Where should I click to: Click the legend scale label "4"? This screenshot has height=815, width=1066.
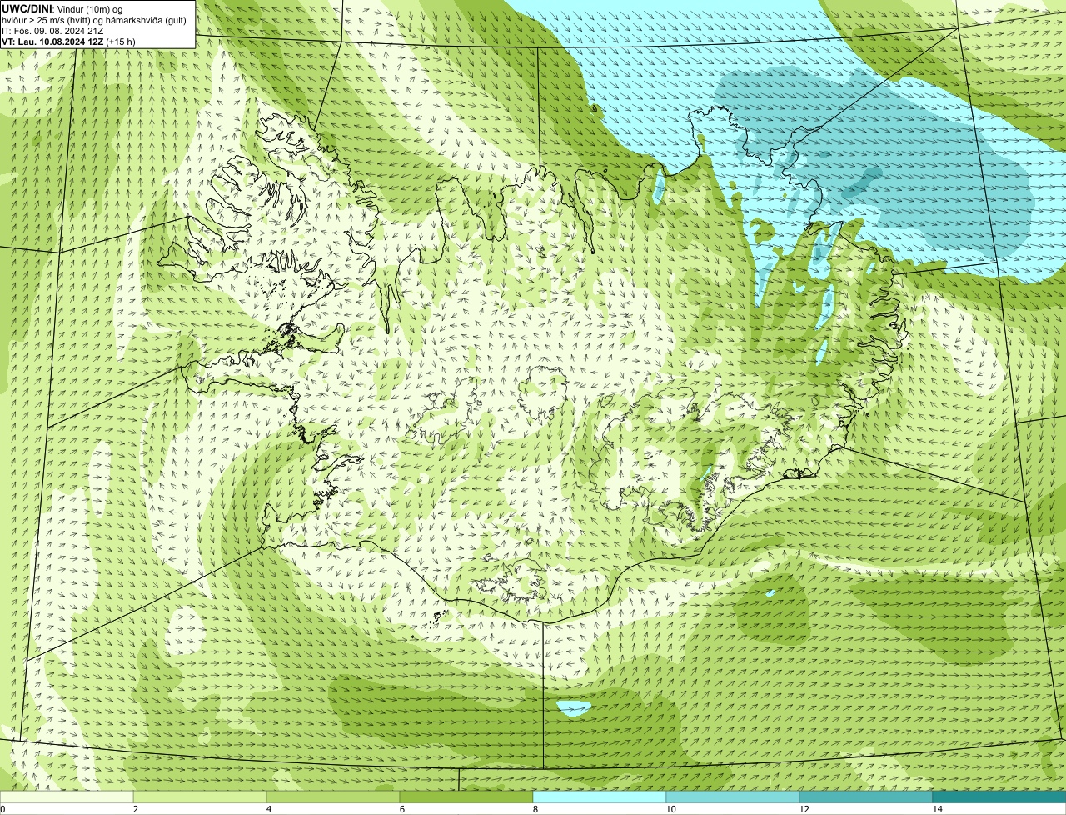point(268,809)
